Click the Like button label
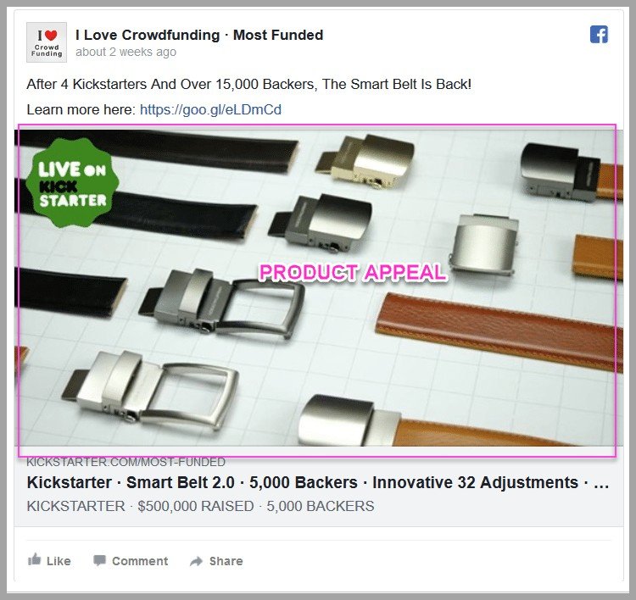This screenshot has height=600, width=636. tap(59, 561)
